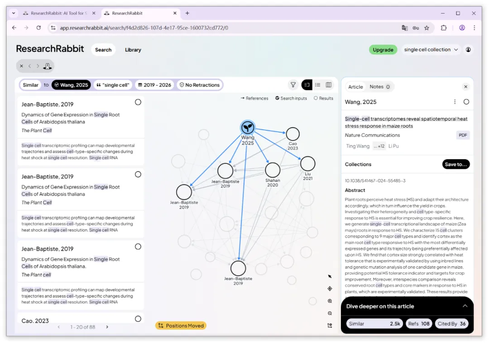Image resolution: width=489 pixels, height=343 pixels.
Task: Open the article PDF button
Action: pyautogui.click(x=463, y=135)
